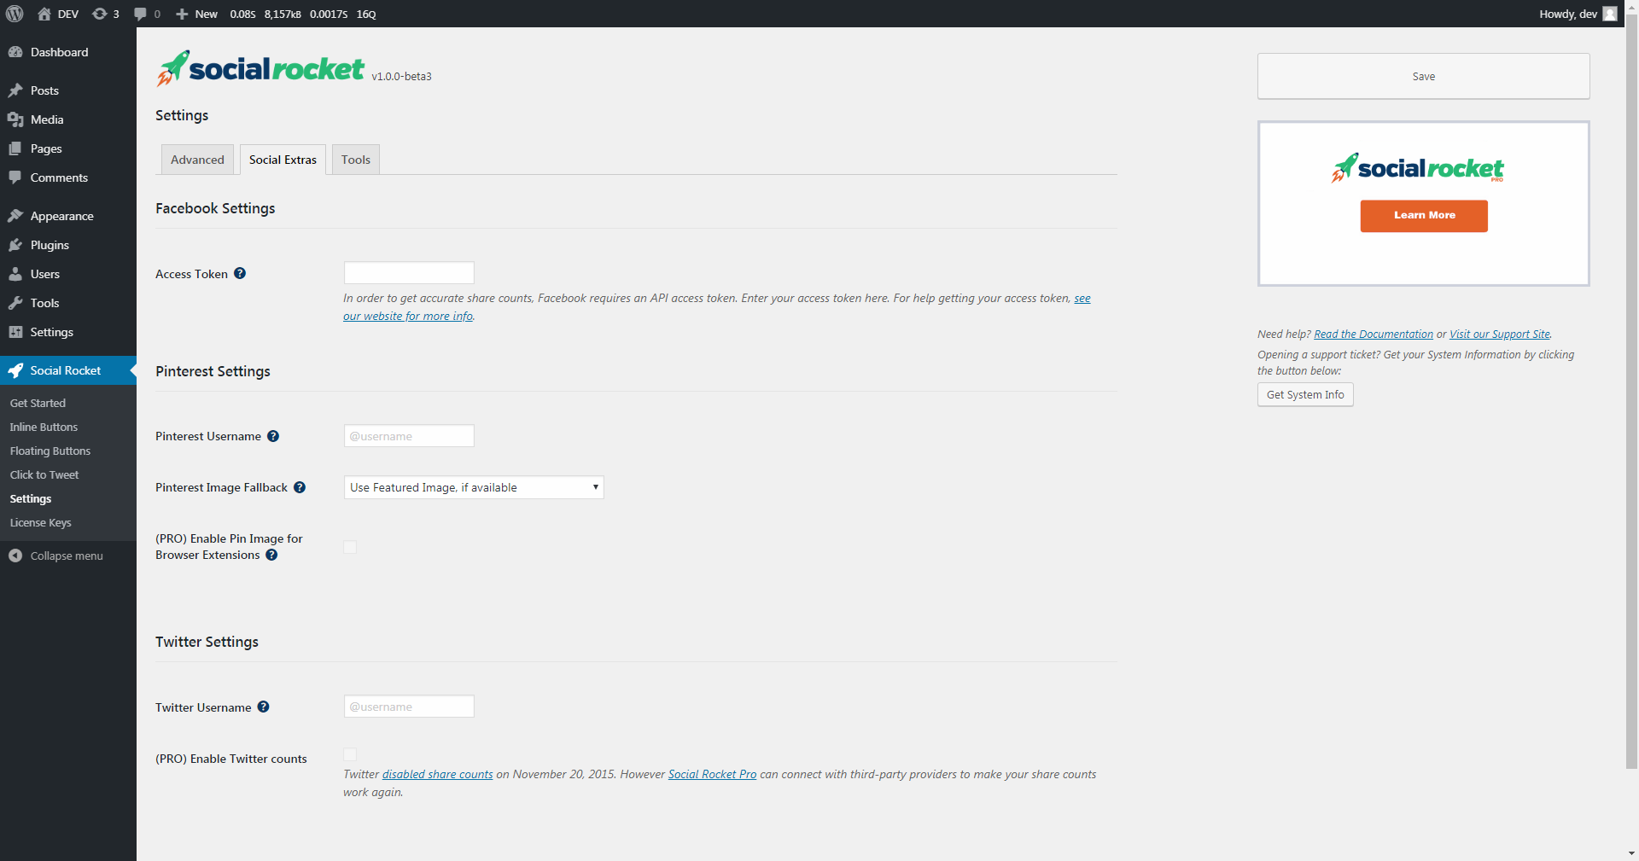The height and width of the screenshot is (861, 1639).
Task: Open the updates icon showing 3
Action: (100, 14)
